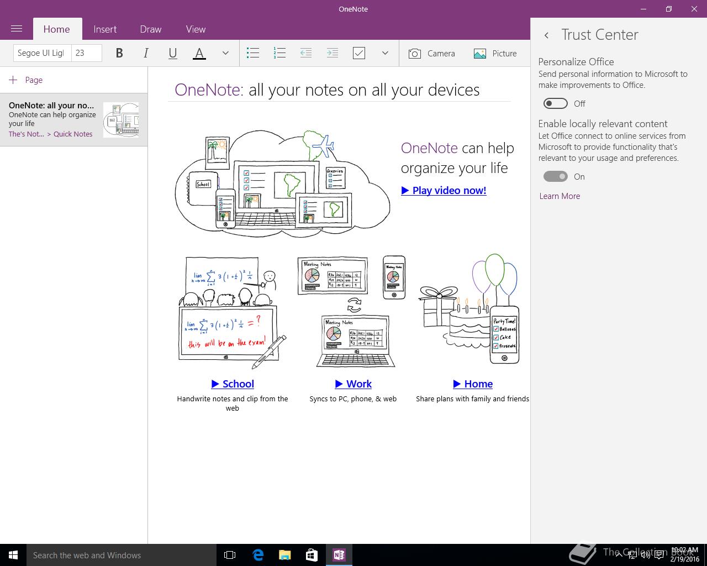This screenshot has height=566, width=707.
Task: Toggle italic formatting
Action: point(146,53)
